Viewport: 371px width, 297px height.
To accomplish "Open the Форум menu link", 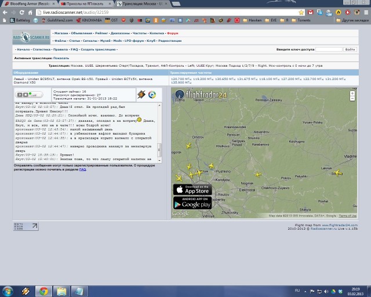I will point(172,33).
